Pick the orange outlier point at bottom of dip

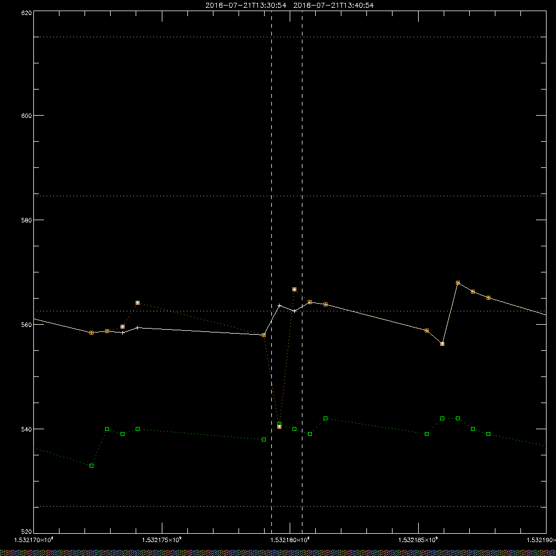[280, 426]
